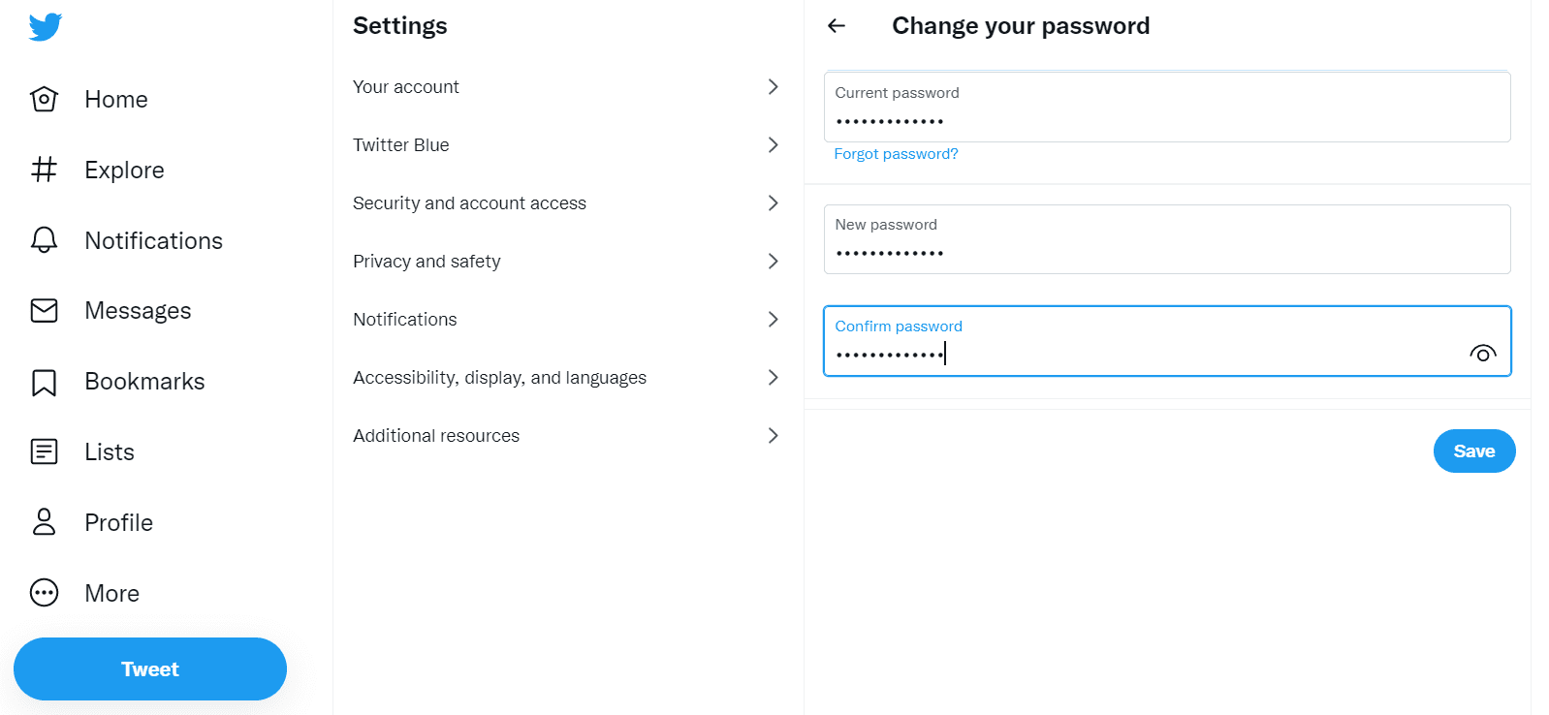1549x715 pixels.
Task: Open the More options icon
Action: (44, 592)
